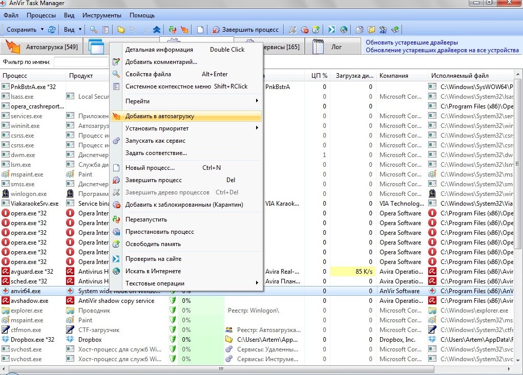The image size is (523, 375).
Task: Select Новый процесс… context menu entry
Action: tap(186, 168)
